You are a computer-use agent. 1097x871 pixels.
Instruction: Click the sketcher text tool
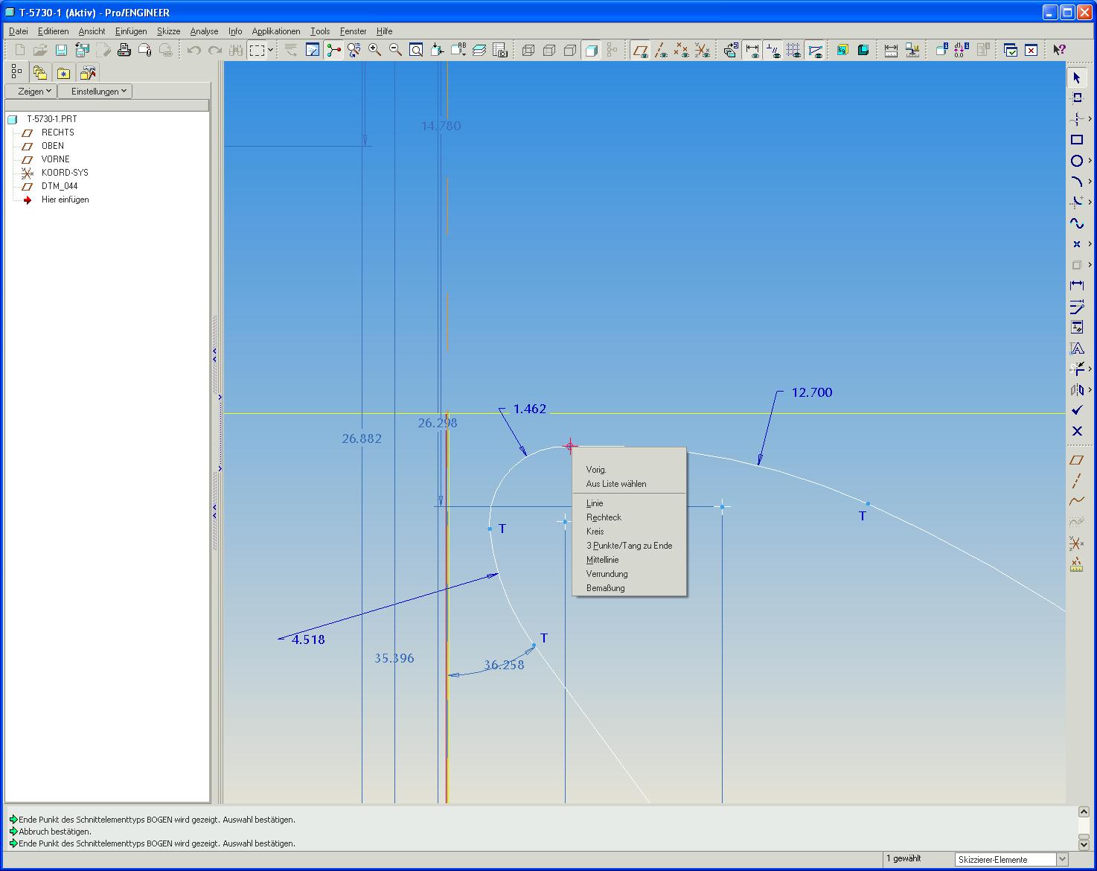1076,348
